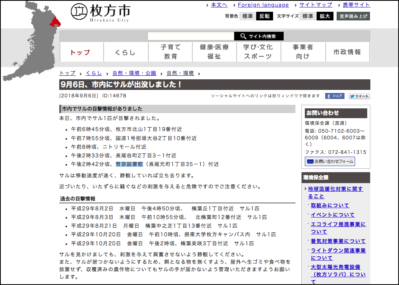Viewport: 399px width, 285px height.
Task: Start 音声読み上げ audio reading
Action: coord(353,16)
